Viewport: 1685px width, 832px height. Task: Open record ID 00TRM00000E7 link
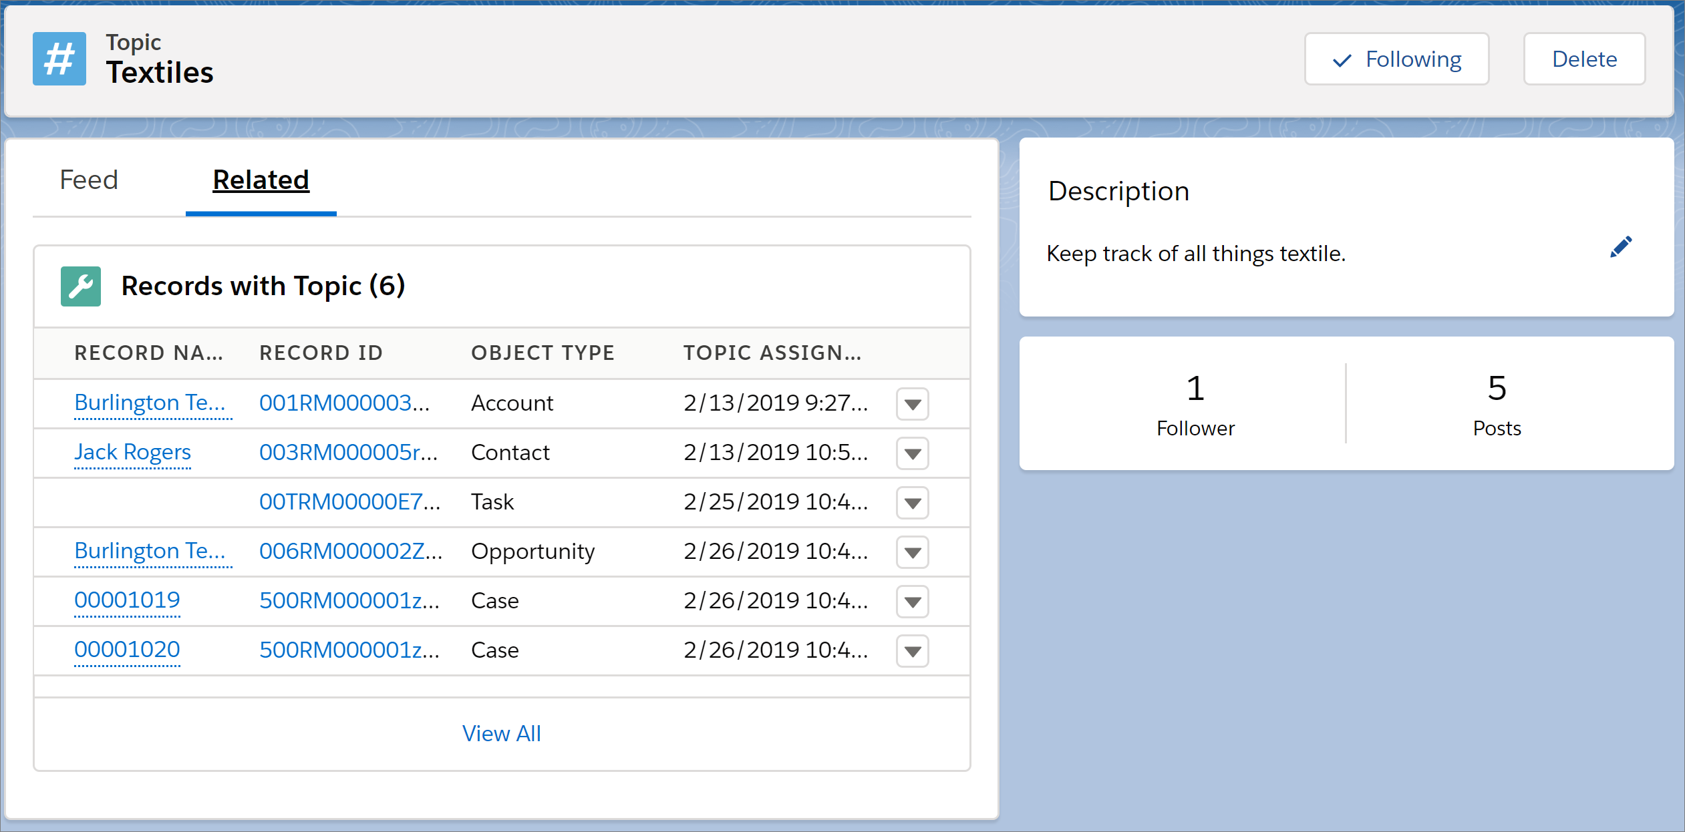(x=349, y=502)
